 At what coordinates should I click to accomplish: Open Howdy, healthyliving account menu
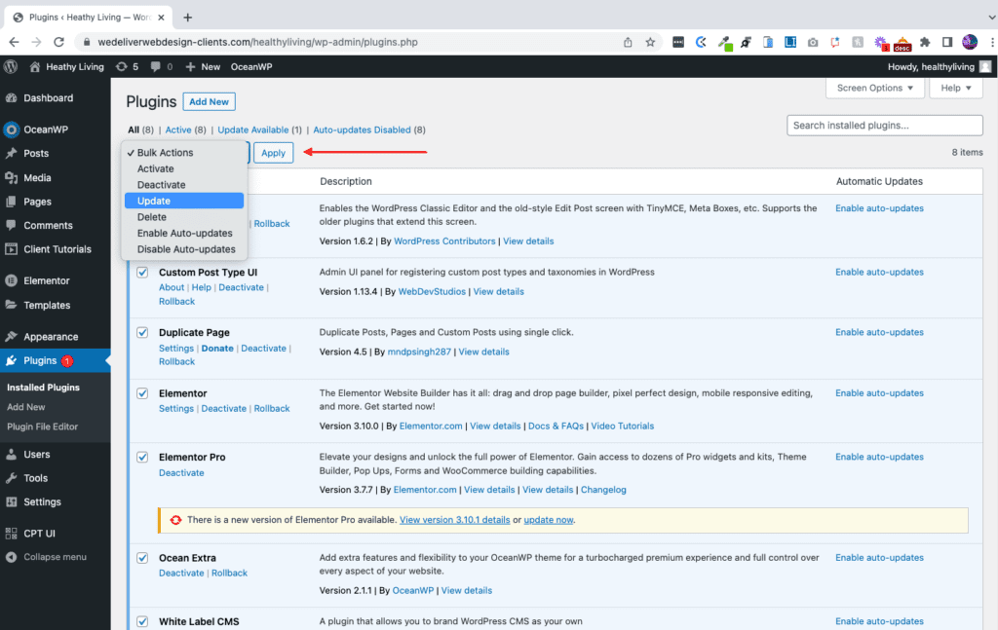(x=940, y=67)
